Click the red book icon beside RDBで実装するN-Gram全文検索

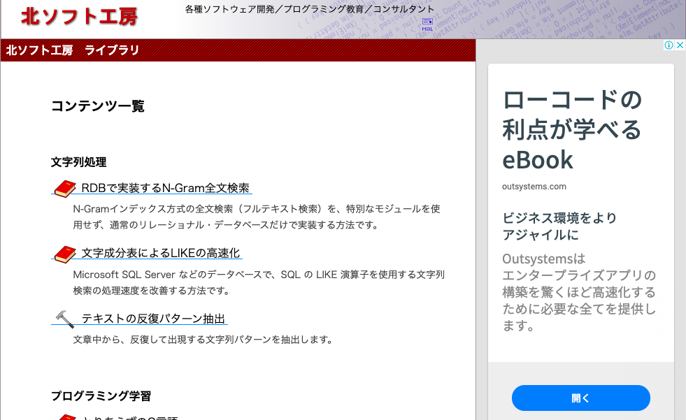pos(65,189)
